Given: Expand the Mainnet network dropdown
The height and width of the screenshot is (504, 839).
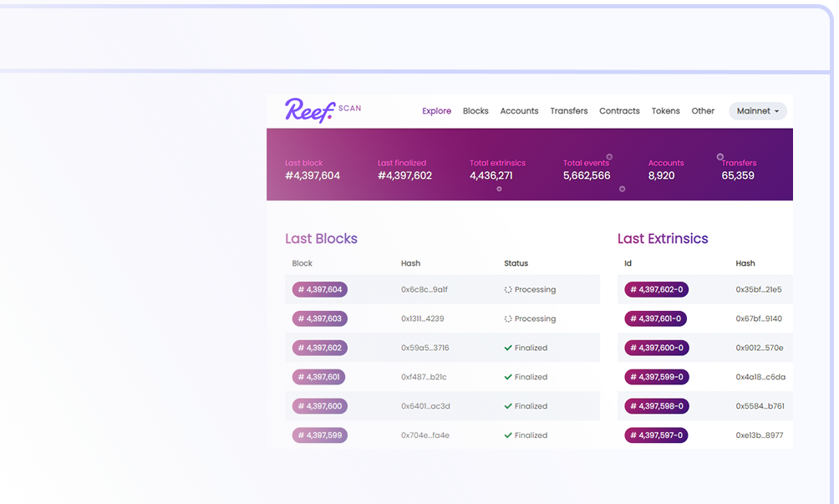Looking at the screenshot, I should (758, 111).
